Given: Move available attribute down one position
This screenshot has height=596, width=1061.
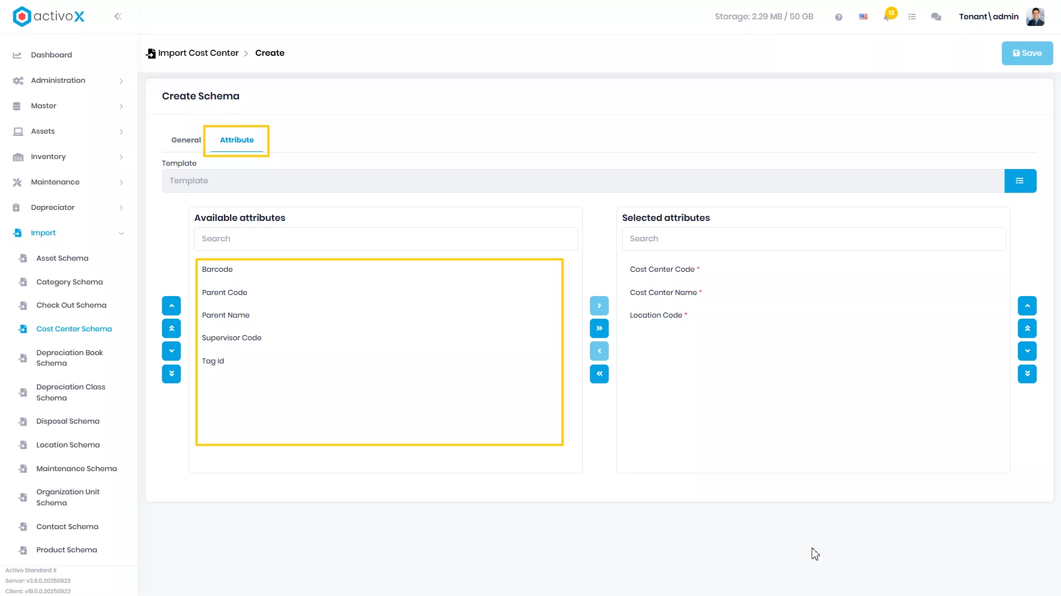Looking at the screenshot, I should 171,351.
